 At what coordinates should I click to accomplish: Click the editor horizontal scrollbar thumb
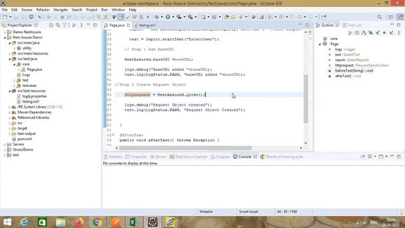(185, 148)
